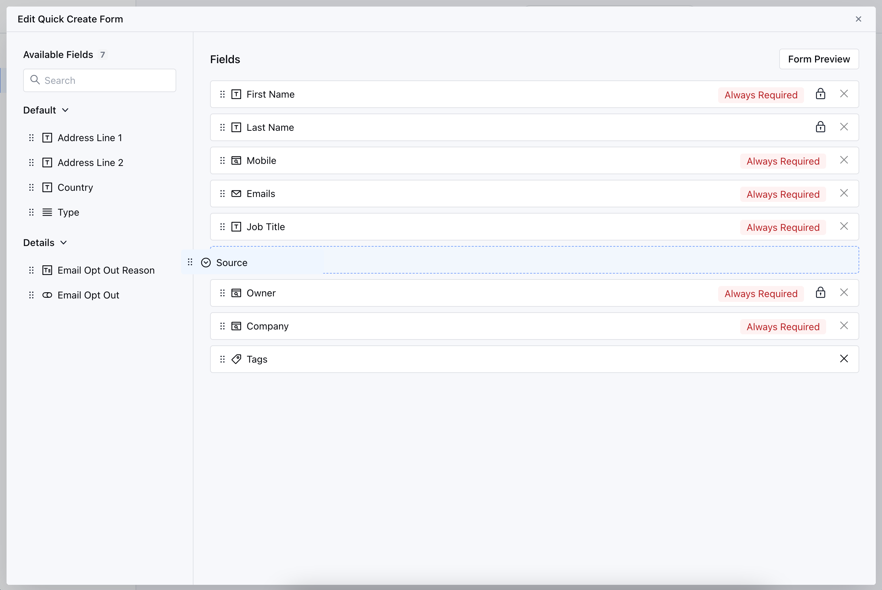Remove the Emails field from form
Image resolution: width=882 pixels, height=590 pixels.
(x=844, y=194)
